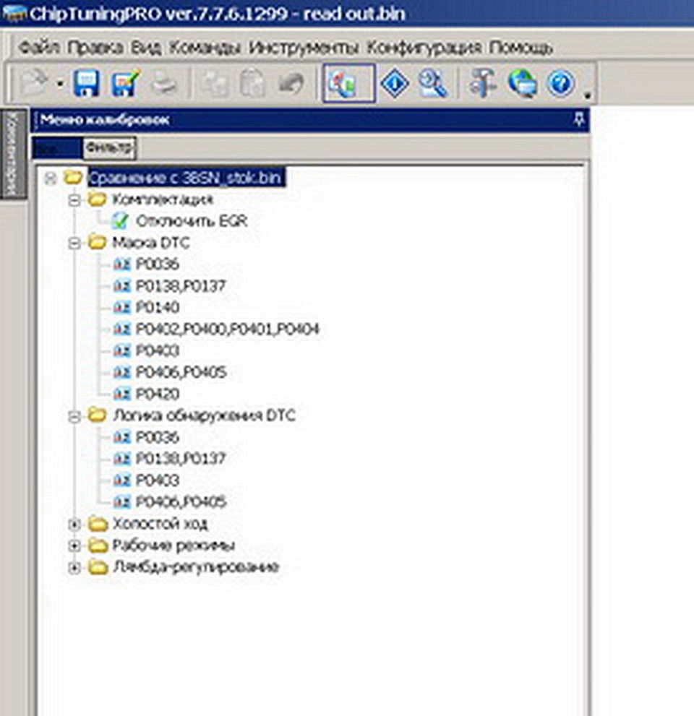Click the Маска DTC folder icon
This screenshot has width=694, height=716.
pos(97,242)
